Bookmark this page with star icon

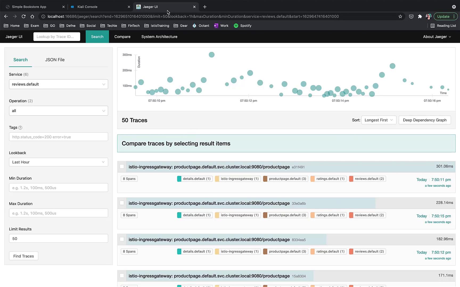[400, 16]
